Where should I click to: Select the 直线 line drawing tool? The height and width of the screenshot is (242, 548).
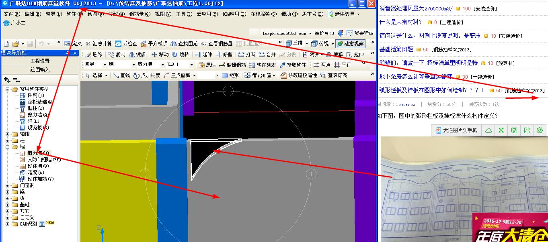pyautogui.click(x=121, y=75)
